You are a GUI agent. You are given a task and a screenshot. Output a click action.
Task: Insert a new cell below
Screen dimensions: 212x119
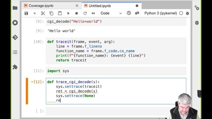point(34,13)
